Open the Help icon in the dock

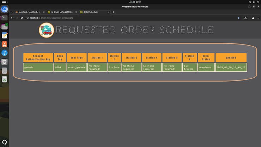[5, 53]
